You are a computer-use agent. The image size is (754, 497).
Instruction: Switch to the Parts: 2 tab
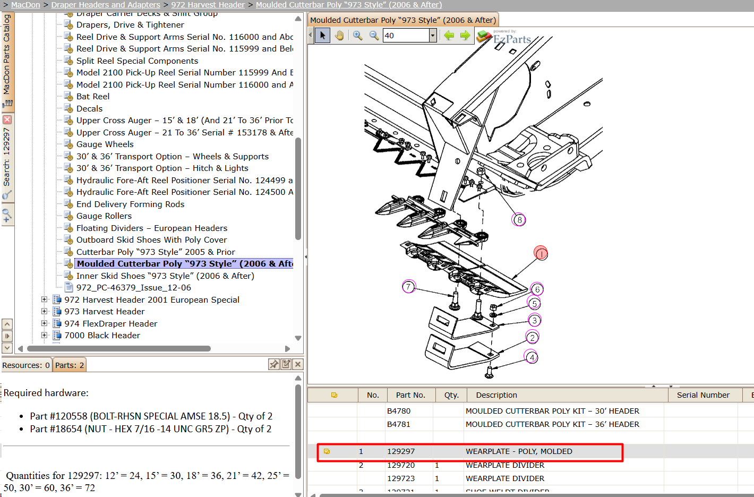click(70, 365)
